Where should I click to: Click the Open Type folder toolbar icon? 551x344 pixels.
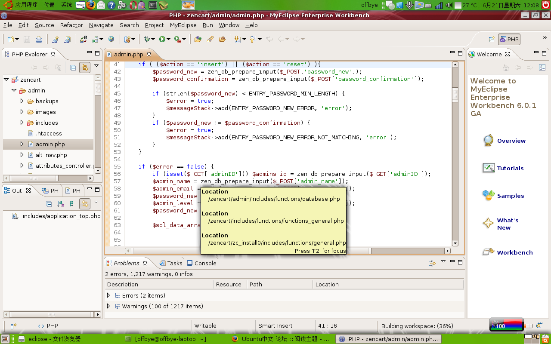click(x=198, y=39)
